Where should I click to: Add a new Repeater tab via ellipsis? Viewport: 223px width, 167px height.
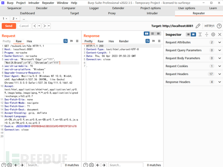24,19
